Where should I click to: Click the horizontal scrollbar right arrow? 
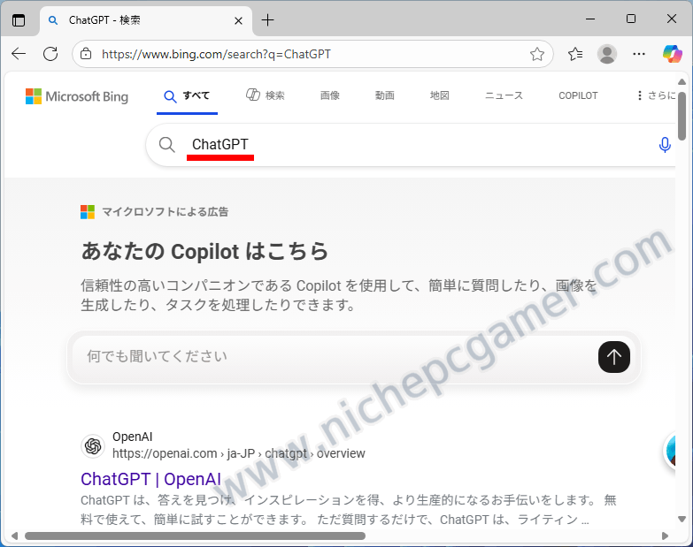click(x=665, y=536)
